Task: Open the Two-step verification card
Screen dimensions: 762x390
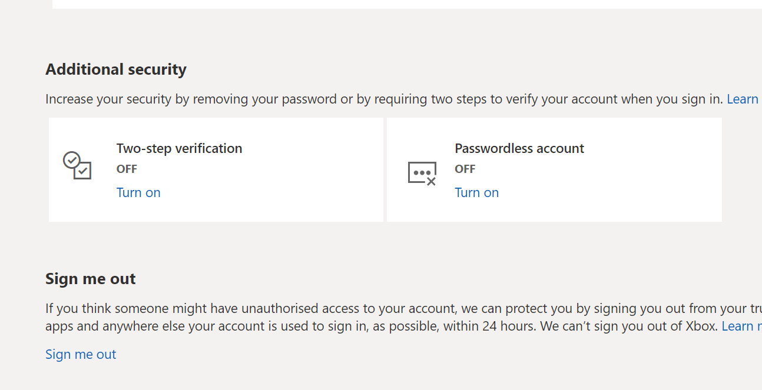Action: [x=216, y=169]
